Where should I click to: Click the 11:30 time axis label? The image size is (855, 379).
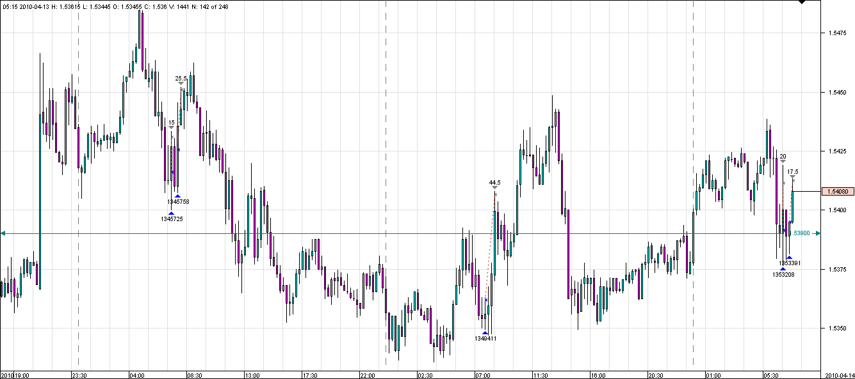[x=541, y=375]
